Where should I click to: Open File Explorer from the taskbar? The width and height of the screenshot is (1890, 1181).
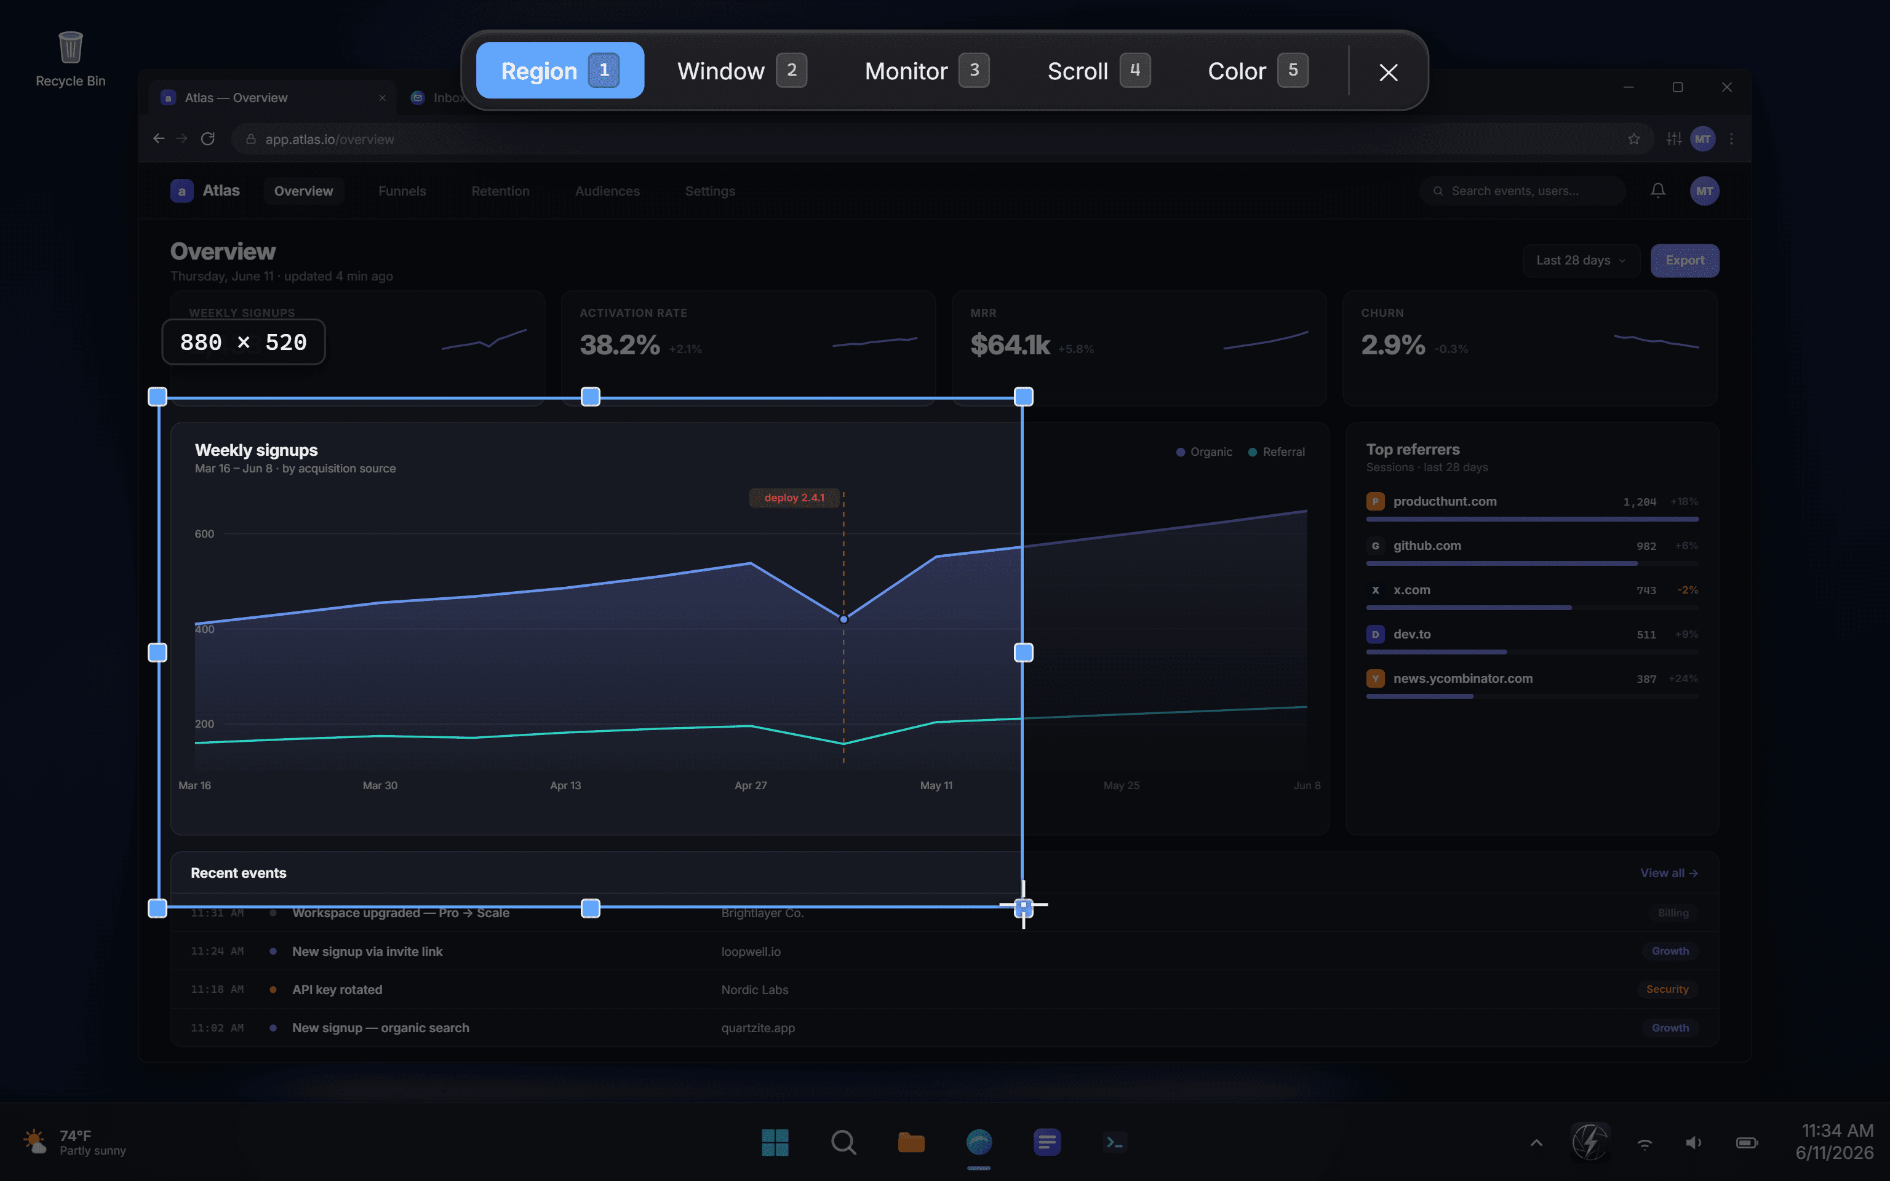pyautogui.click(x=911, y=1142)
